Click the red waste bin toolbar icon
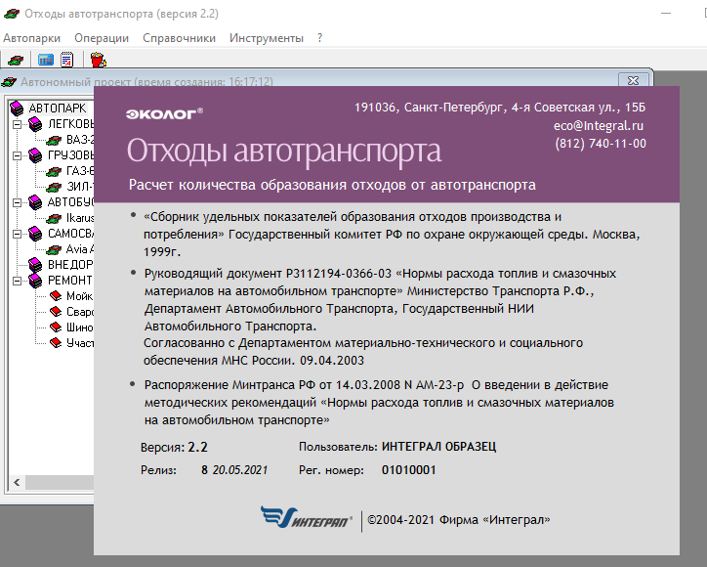707x567 pixels. tap(97, 60)
